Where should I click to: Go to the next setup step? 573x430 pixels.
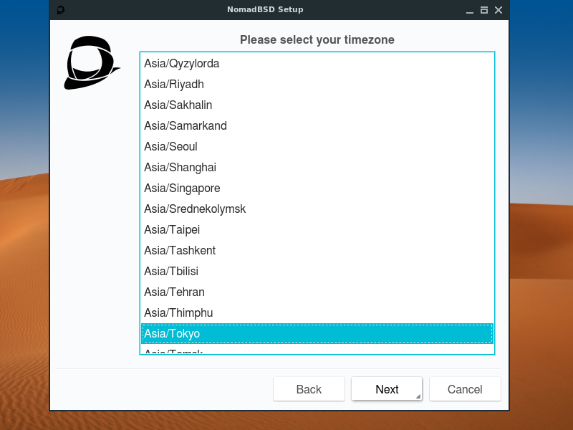(x=387, y=389)
